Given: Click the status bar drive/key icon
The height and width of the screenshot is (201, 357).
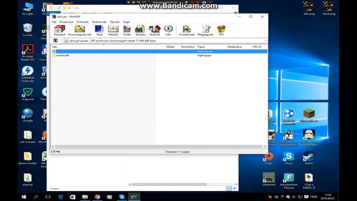Looking at the screenshot, I should pyautogui.click(x=56, y=151).
